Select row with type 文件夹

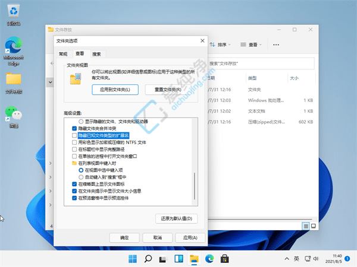point(261,90)
